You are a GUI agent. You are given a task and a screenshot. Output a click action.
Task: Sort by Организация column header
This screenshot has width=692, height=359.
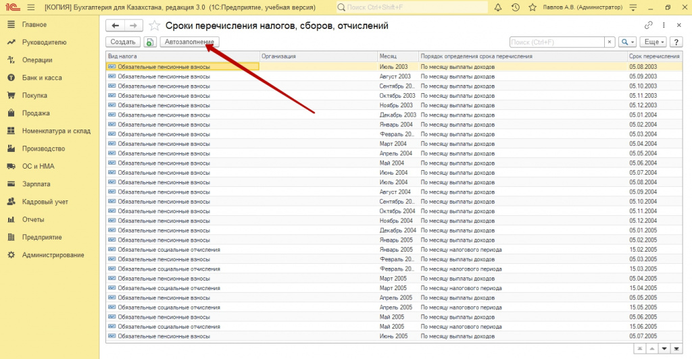pos(318,57)
